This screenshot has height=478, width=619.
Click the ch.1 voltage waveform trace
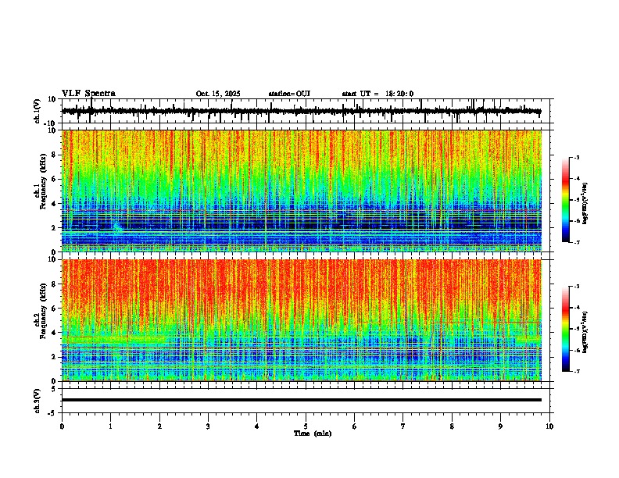pos(301,111)
